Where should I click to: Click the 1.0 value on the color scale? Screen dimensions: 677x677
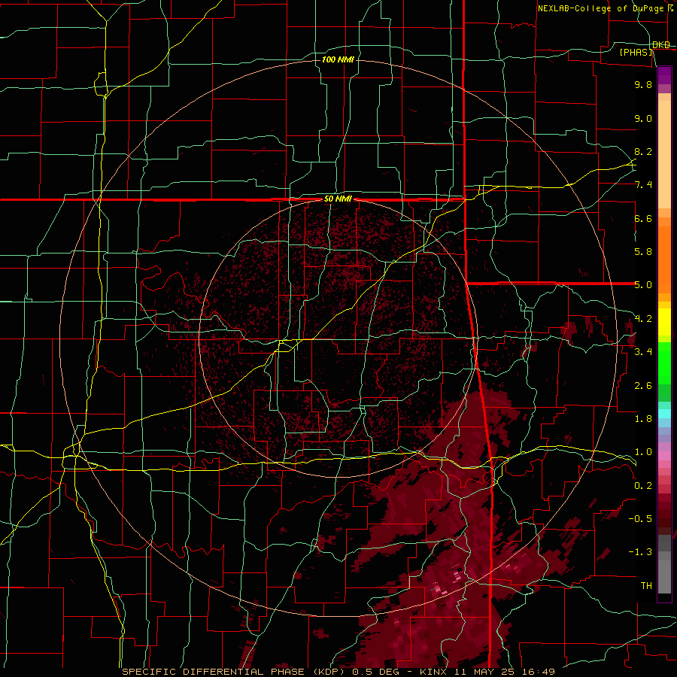coord(643,452)
